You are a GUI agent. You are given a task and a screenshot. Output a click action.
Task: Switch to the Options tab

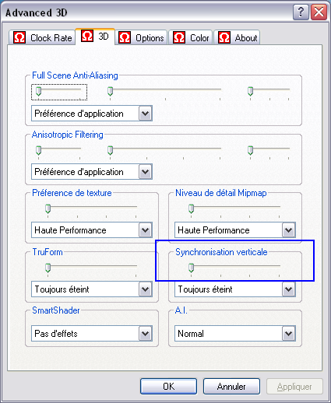pyautogui.click(x=141, y=37)
